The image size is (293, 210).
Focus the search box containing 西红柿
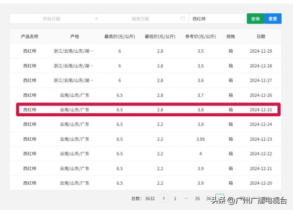pos(217,19)
